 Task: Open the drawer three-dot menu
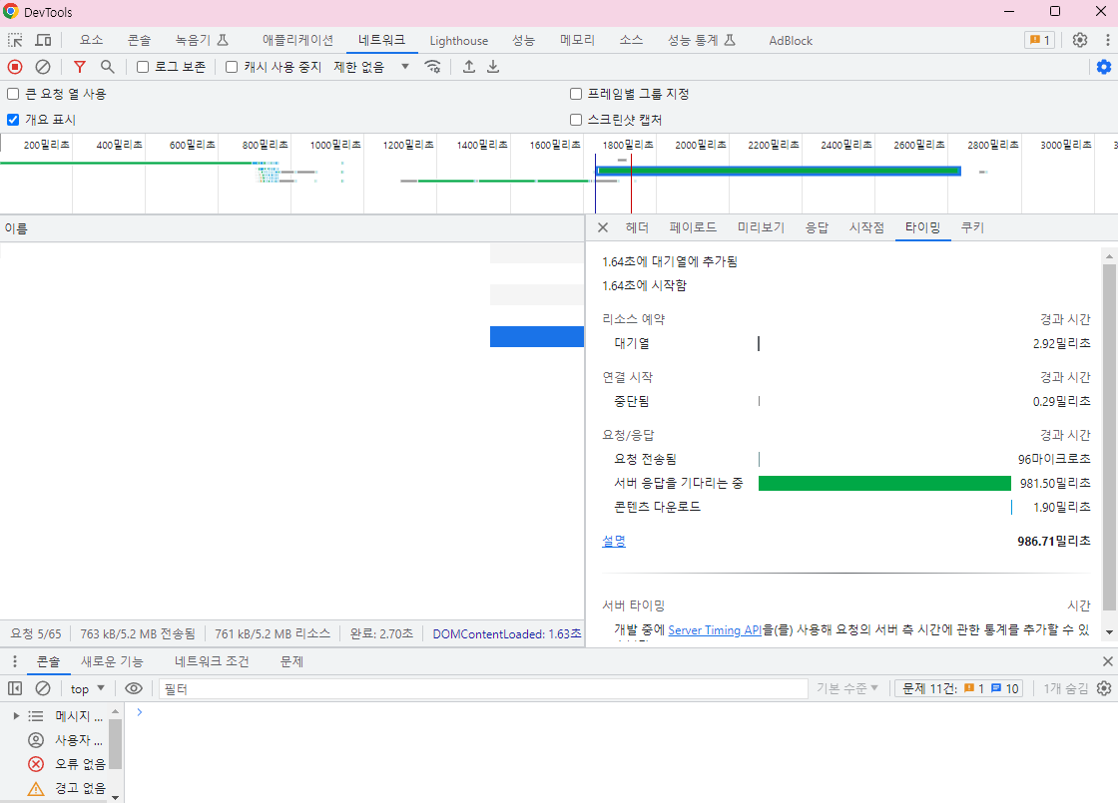tap(14, 662)
